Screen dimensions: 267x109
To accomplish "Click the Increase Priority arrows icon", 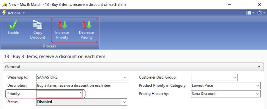I will point(62,25).
